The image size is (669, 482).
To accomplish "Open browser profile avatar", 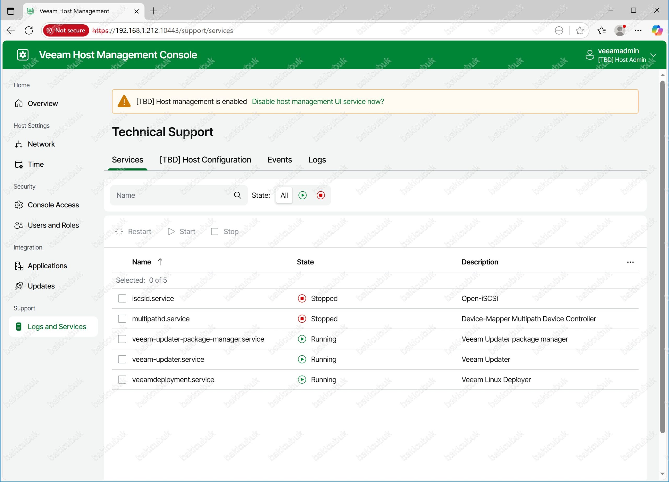I will [x=620, y=30].
